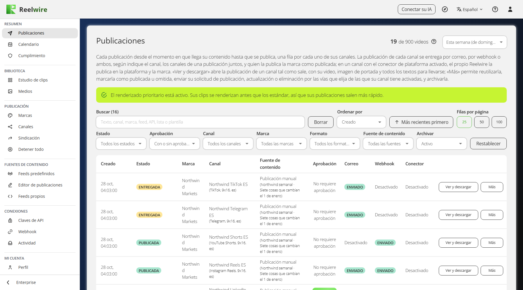Click the info icon beside 900 videos
Screen dimensions: 523x290
(434, 41)
